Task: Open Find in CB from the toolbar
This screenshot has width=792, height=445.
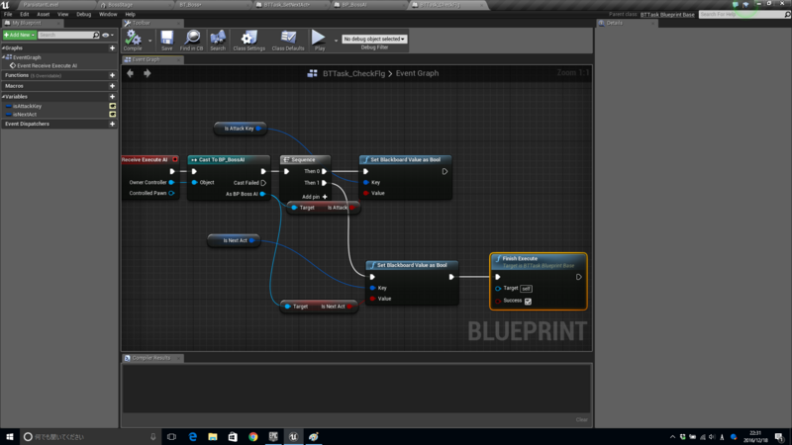Action: click(x=191, y=41)
